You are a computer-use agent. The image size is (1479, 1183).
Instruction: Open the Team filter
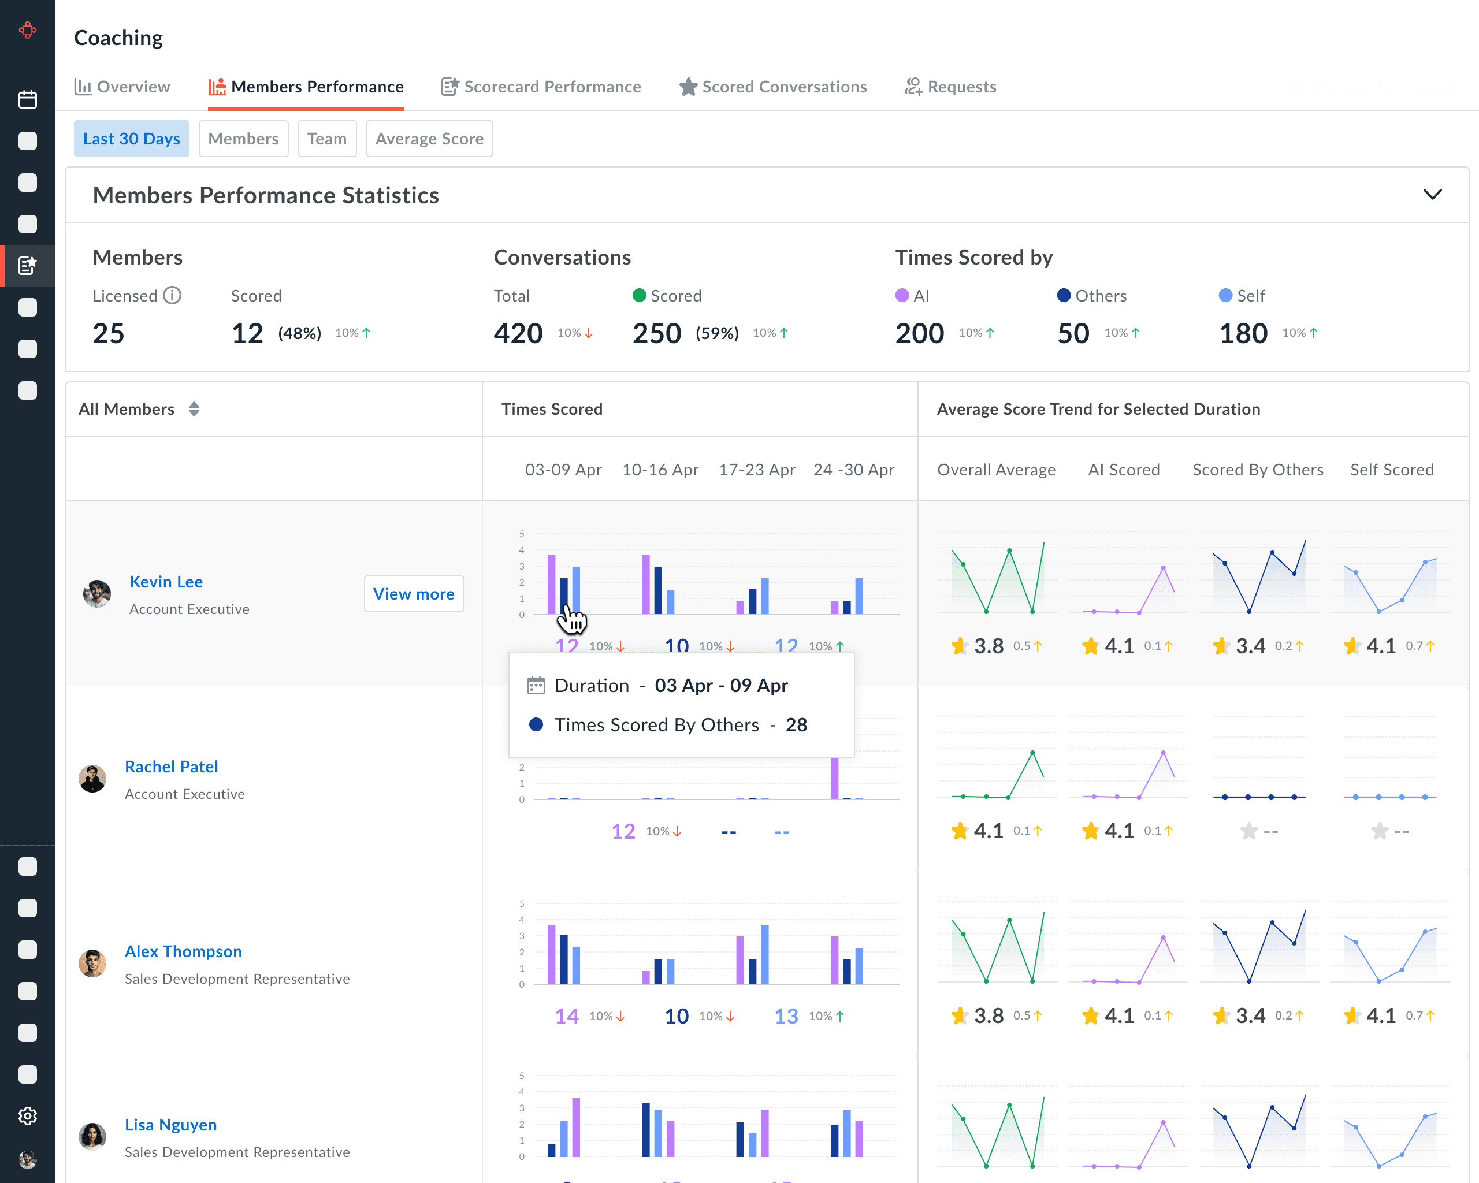click(x=326, y=139)
